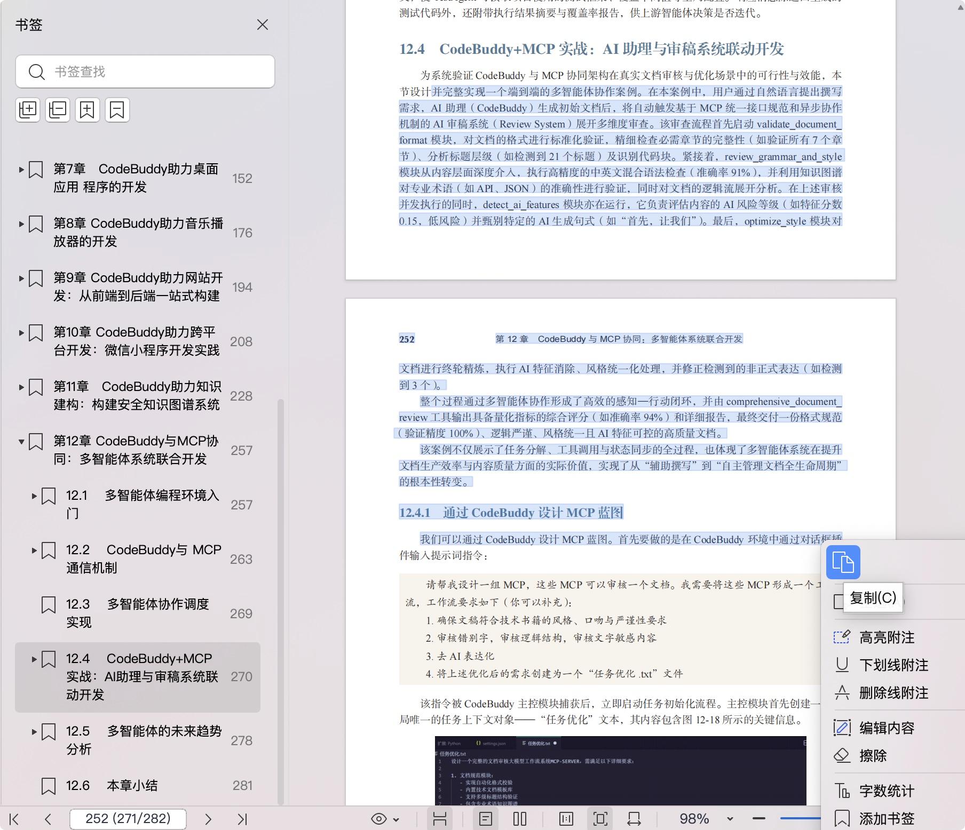This screenshot has width=965, height=830.
Task: Click the code editor screenshot figure
Action: point(621,771)
